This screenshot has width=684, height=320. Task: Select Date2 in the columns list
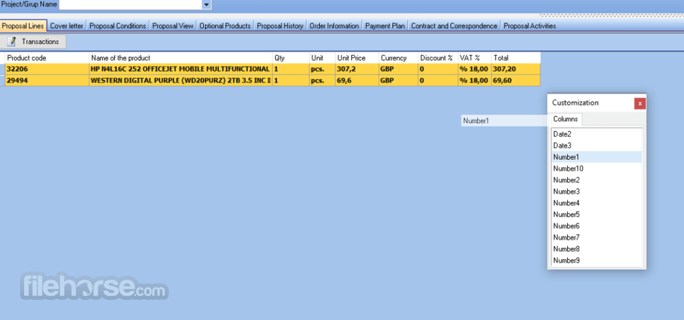[596, 134]
